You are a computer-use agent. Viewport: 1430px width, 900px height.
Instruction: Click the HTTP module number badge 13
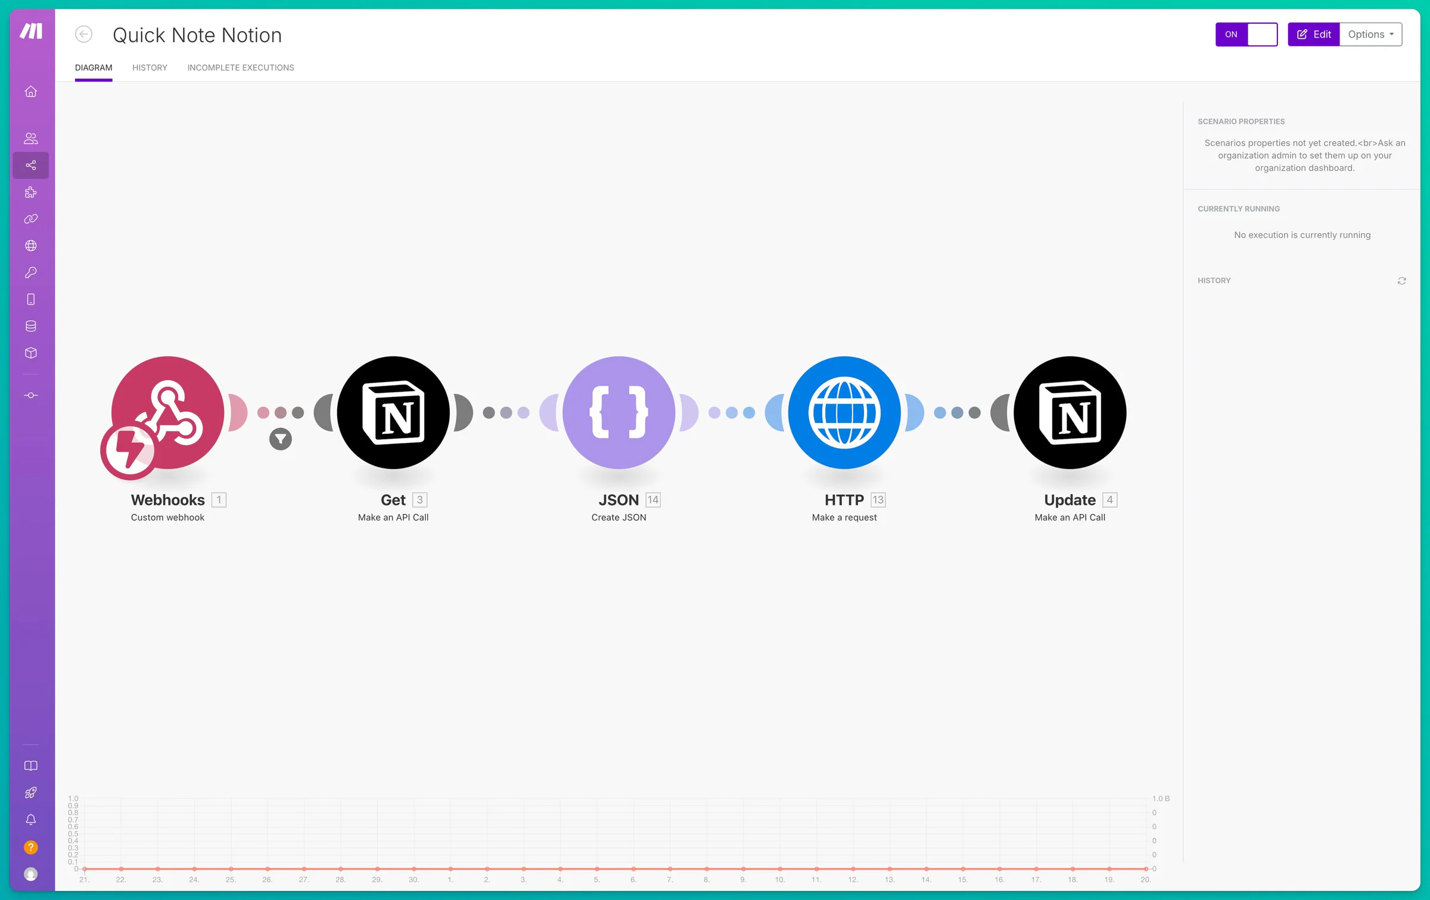pos(878,499)
